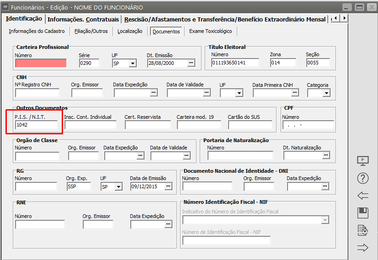Open the RG UF dropdown

[x=119, y=187]
